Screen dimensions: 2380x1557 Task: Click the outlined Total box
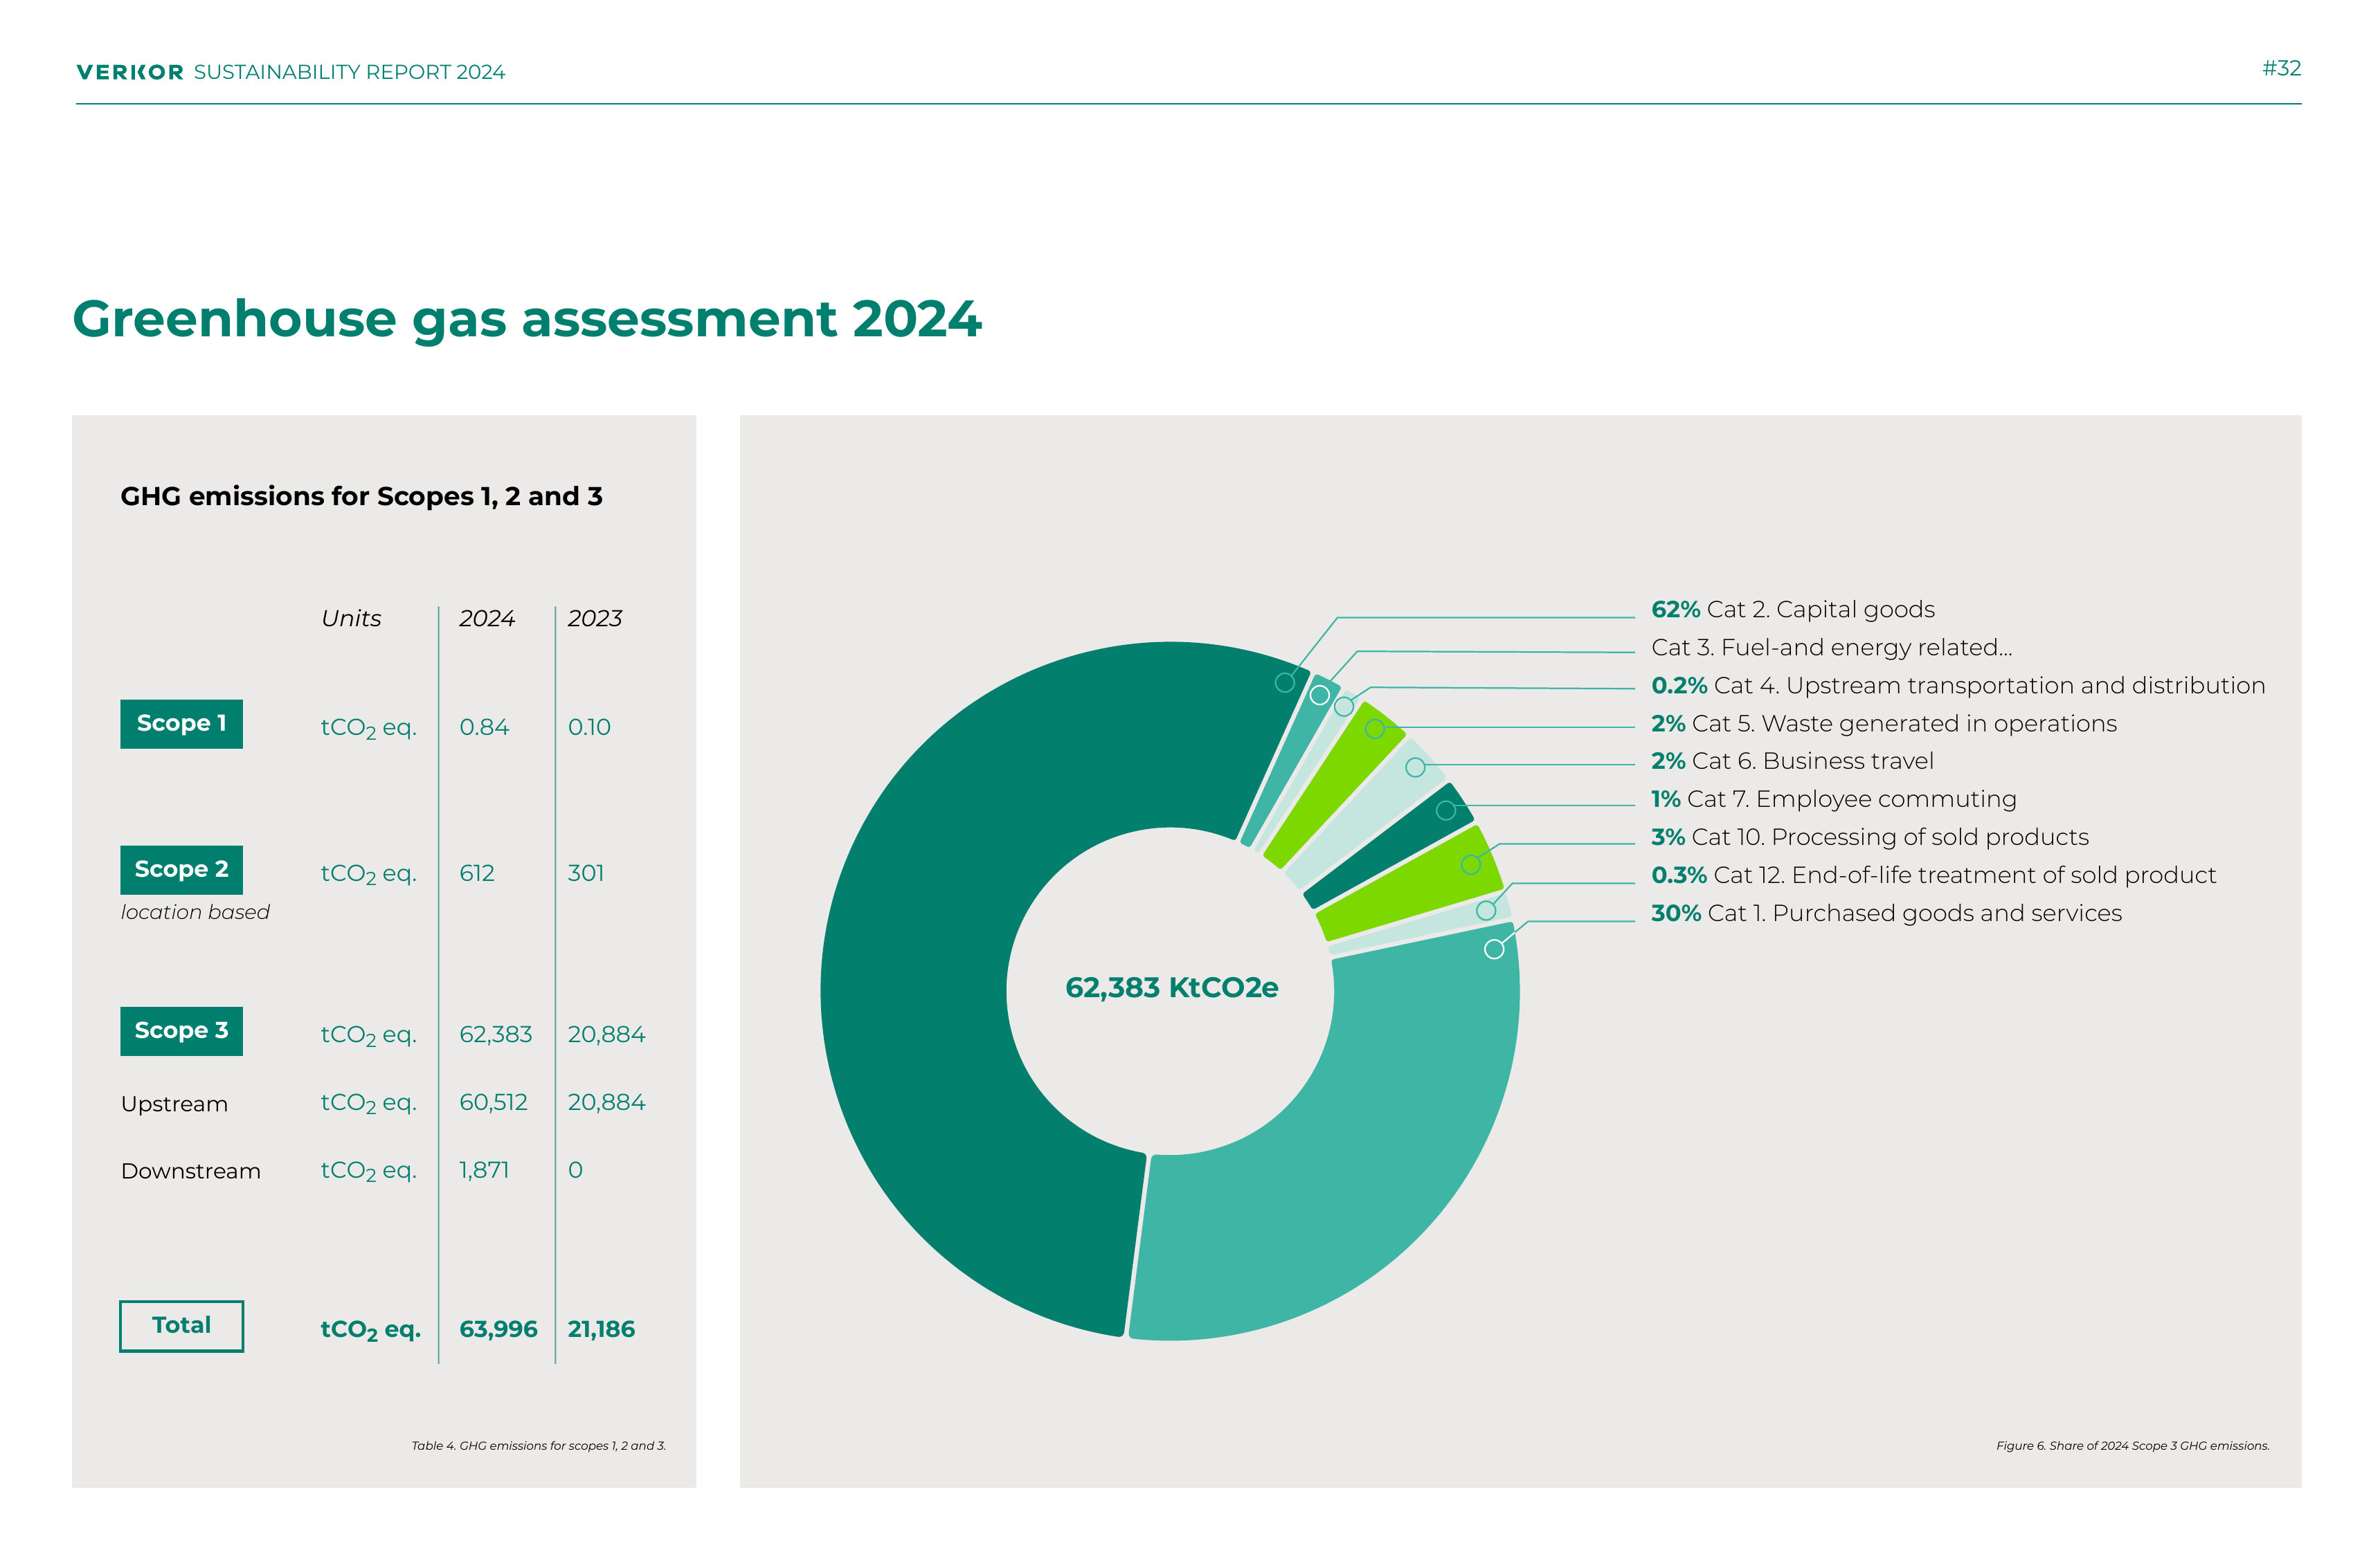pyautogui.click(x=181, y=1325)
